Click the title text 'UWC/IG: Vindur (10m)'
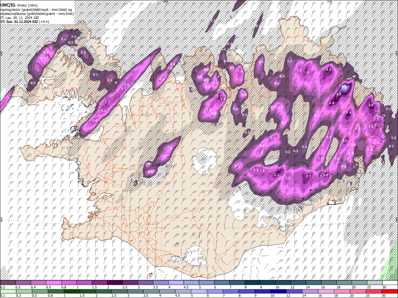 click(19, 5)
